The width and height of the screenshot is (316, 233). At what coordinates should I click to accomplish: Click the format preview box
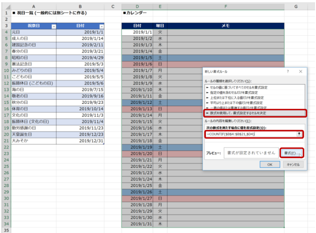point(250,153)
